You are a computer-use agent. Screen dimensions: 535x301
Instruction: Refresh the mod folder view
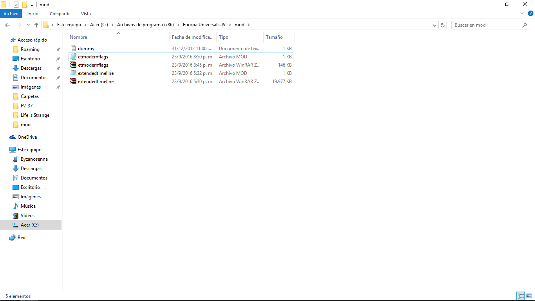click(443, 25)
